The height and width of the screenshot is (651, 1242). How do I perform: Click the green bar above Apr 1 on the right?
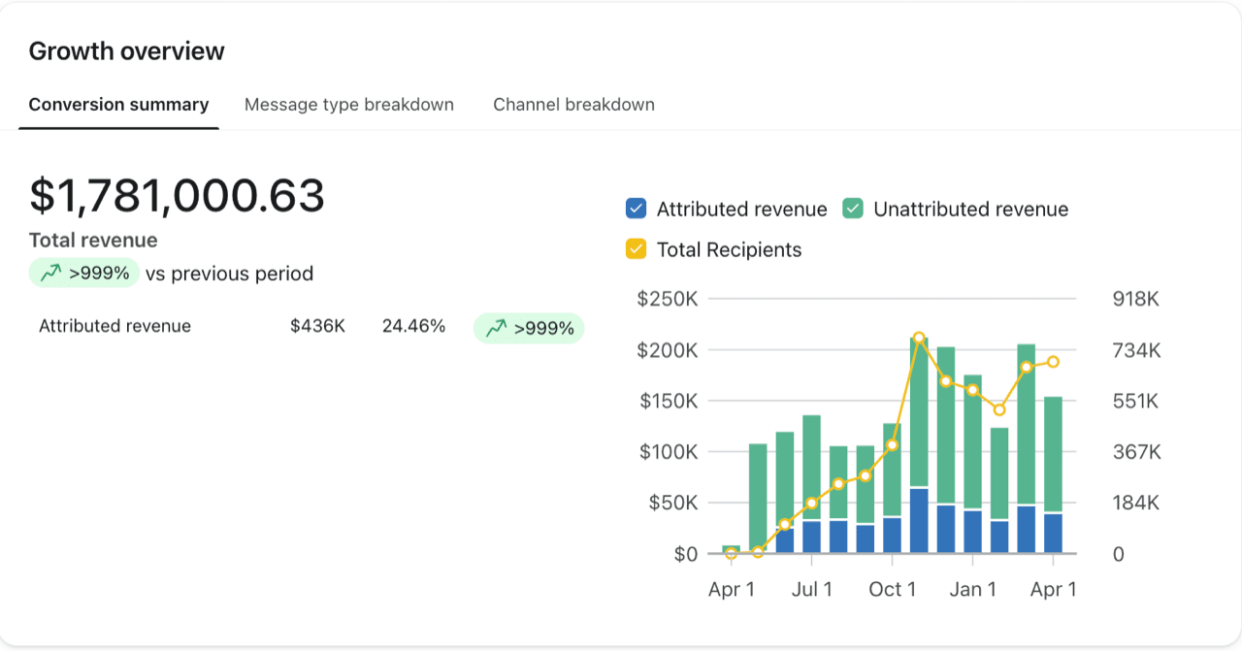click(x=1053, y=454)
